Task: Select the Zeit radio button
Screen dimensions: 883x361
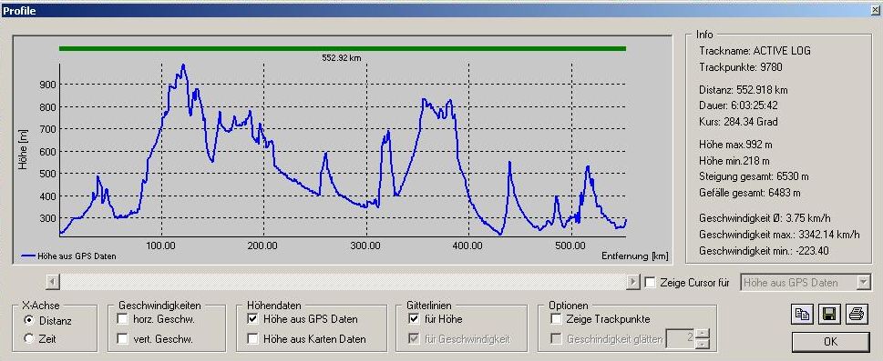Action: [29, 338]
